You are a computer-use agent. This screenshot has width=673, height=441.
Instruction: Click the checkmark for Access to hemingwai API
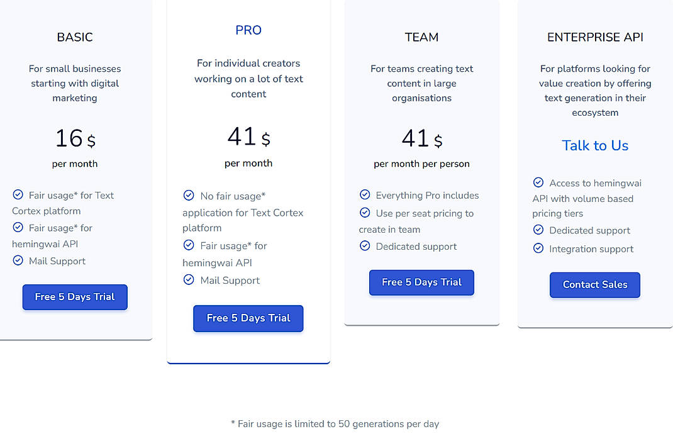click(538, 182)
